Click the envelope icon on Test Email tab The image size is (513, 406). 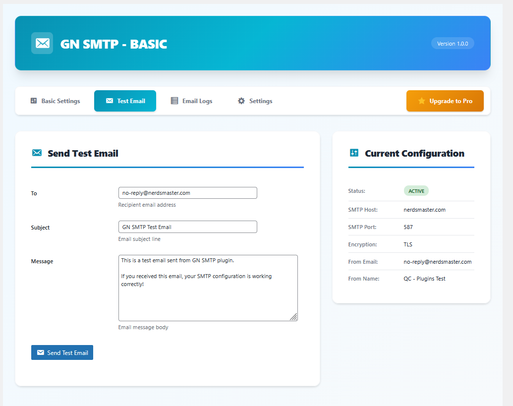109,101
